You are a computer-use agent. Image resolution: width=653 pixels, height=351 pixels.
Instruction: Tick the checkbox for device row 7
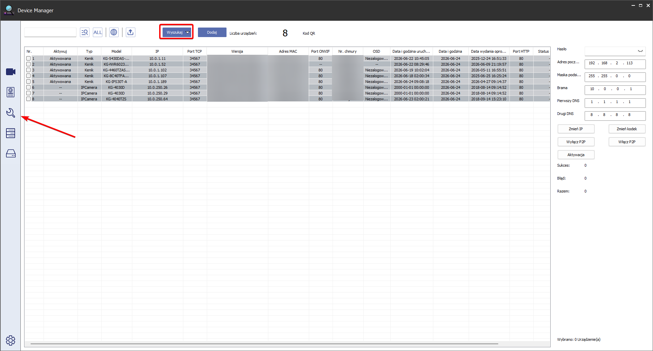(29, 93)
